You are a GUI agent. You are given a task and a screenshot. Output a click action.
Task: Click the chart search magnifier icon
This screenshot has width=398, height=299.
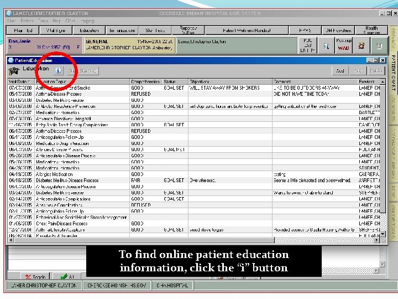tap(326, 46)
